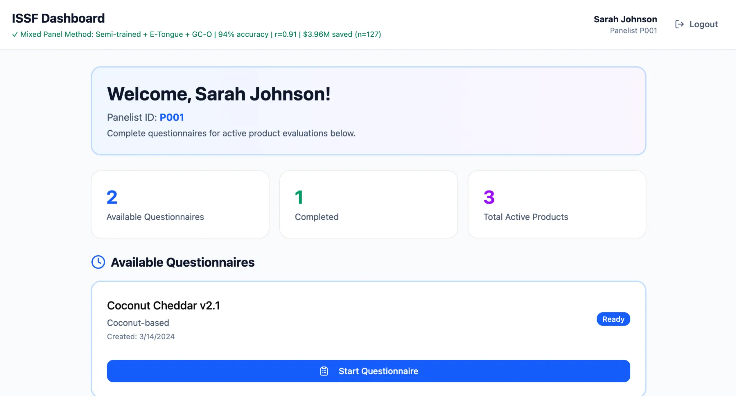Click the ISSF Dashboard title
Image resolution: width=736 pixels, height=396 pixels.
point(58,18)
